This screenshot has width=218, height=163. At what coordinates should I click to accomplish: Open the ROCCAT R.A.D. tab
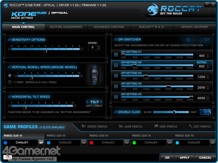(x=152, y=27)
